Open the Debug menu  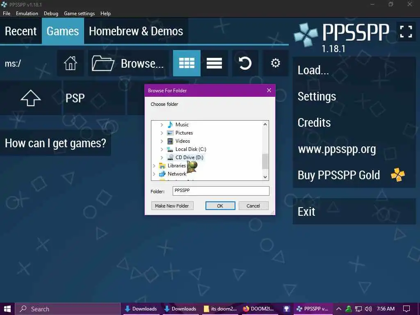(x=51, y=14)
